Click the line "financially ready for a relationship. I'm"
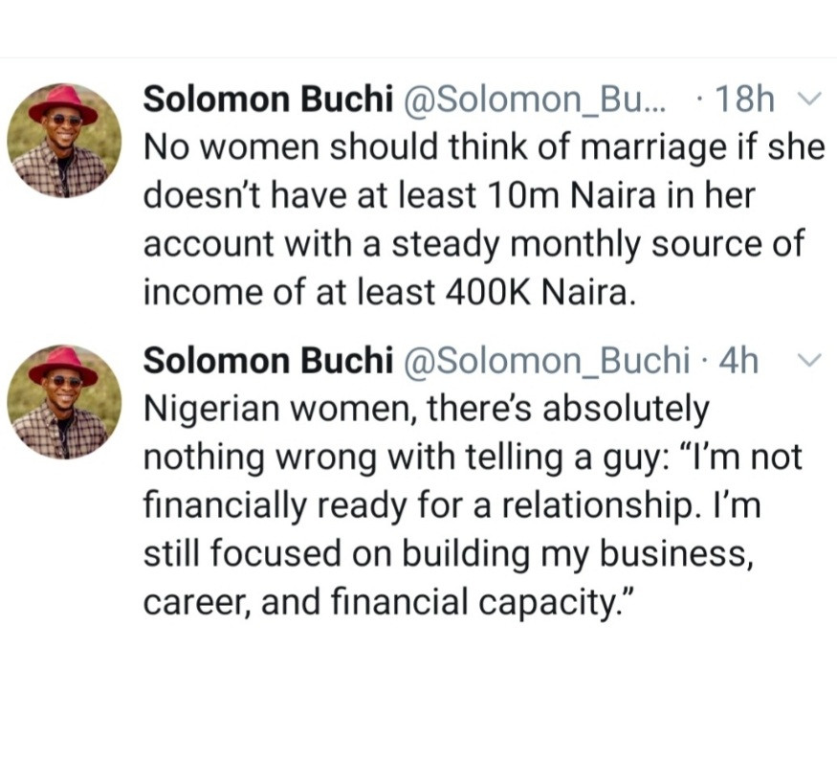 click(452, 506)
